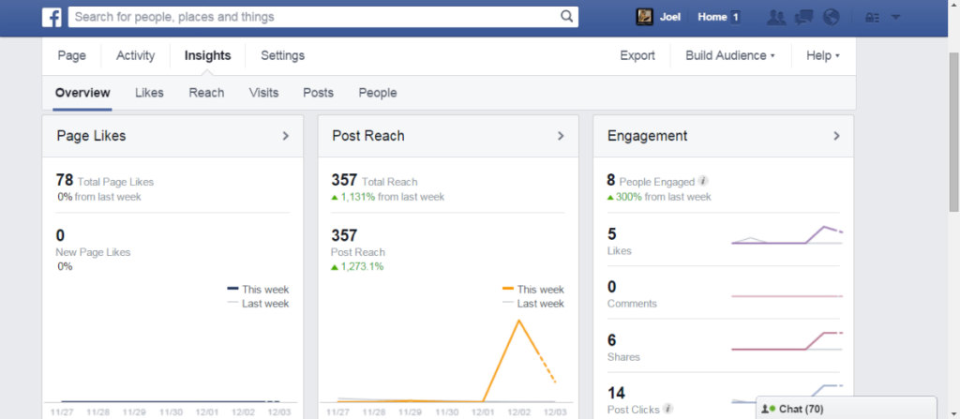Screen dimensions: 960x419
Task: Click the search magnifier icon
Action: coord(566,17)
